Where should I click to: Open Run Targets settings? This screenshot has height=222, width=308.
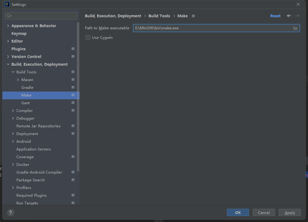pyautogui.click(x=27, y=203)
